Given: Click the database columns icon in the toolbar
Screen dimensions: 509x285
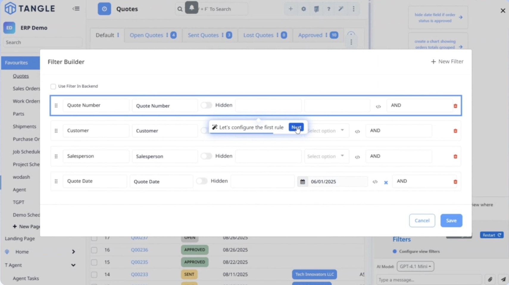Looking at the screenshot, I should tap(316, 9).
